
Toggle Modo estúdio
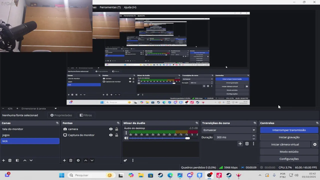[x=289, y=151]
